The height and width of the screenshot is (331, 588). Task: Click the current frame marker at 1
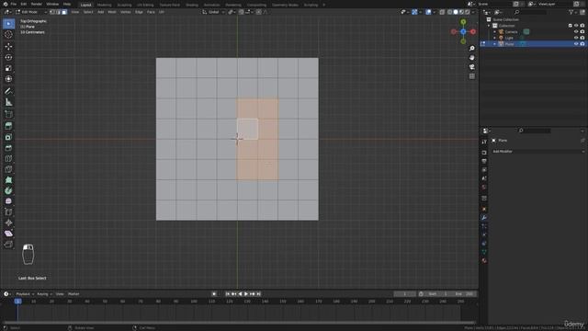17,302
